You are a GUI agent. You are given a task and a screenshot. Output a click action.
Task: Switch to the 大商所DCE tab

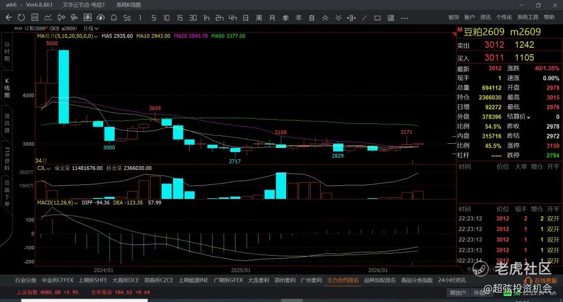tap(126, 281)
